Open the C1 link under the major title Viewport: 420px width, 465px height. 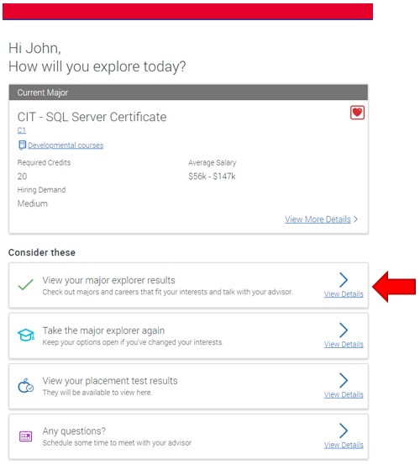coord(21,130)
